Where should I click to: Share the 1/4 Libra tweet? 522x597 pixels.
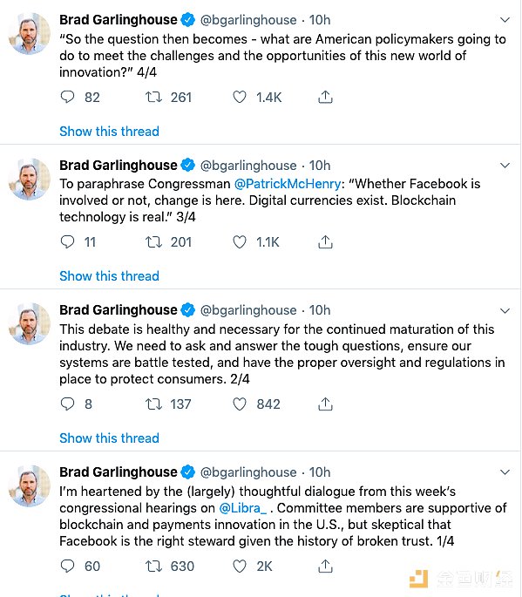tap(325, 566)
